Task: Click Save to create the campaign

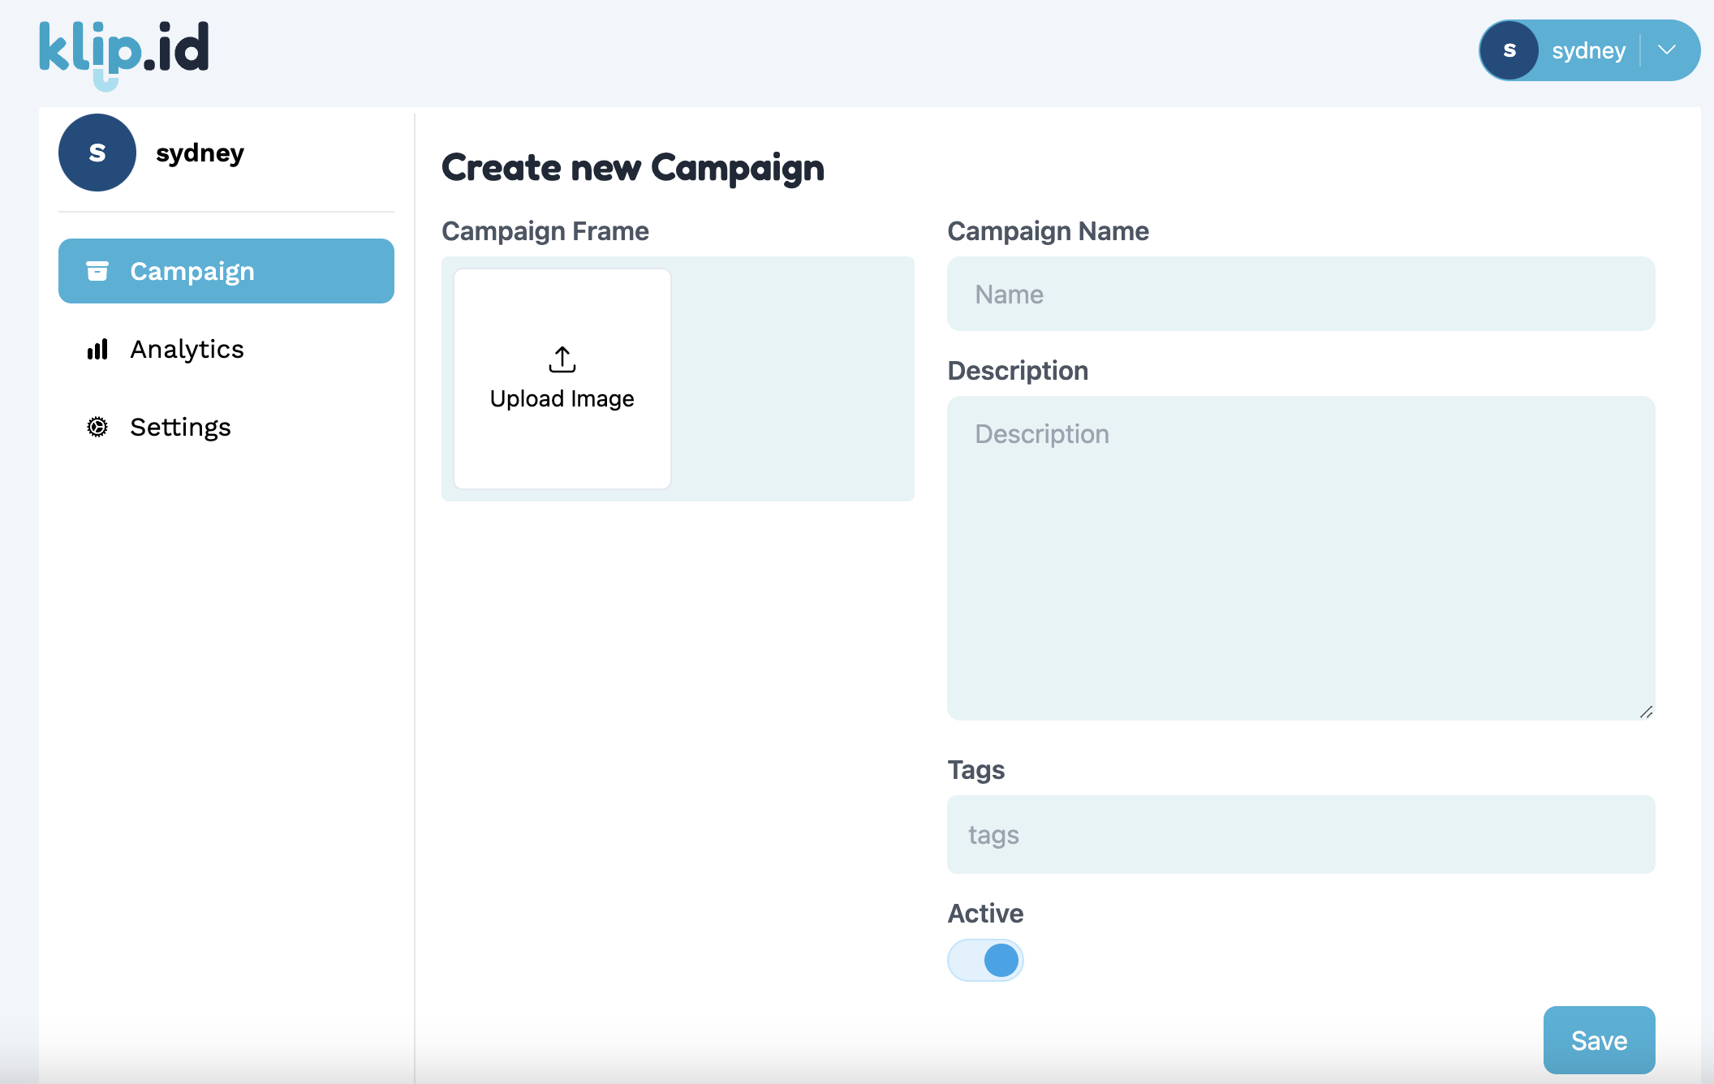Action: (1599, 1039)
